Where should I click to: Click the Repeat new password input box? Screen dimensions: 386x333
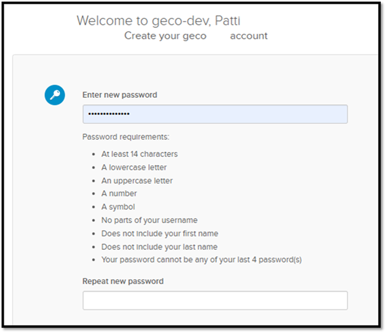click(x=215, y=300)
